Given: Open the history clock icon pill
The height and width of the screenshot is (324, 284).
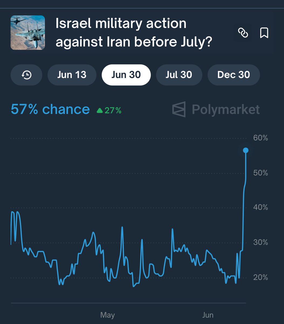Looking at the screenshot, I should (x=26, y=75).
